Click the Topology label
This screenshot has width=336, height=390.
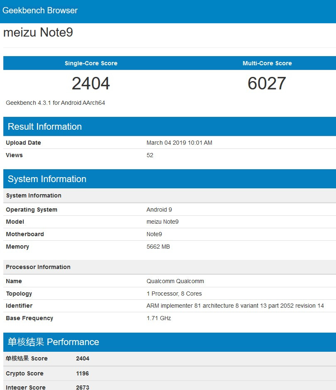[x=19, y=294]
